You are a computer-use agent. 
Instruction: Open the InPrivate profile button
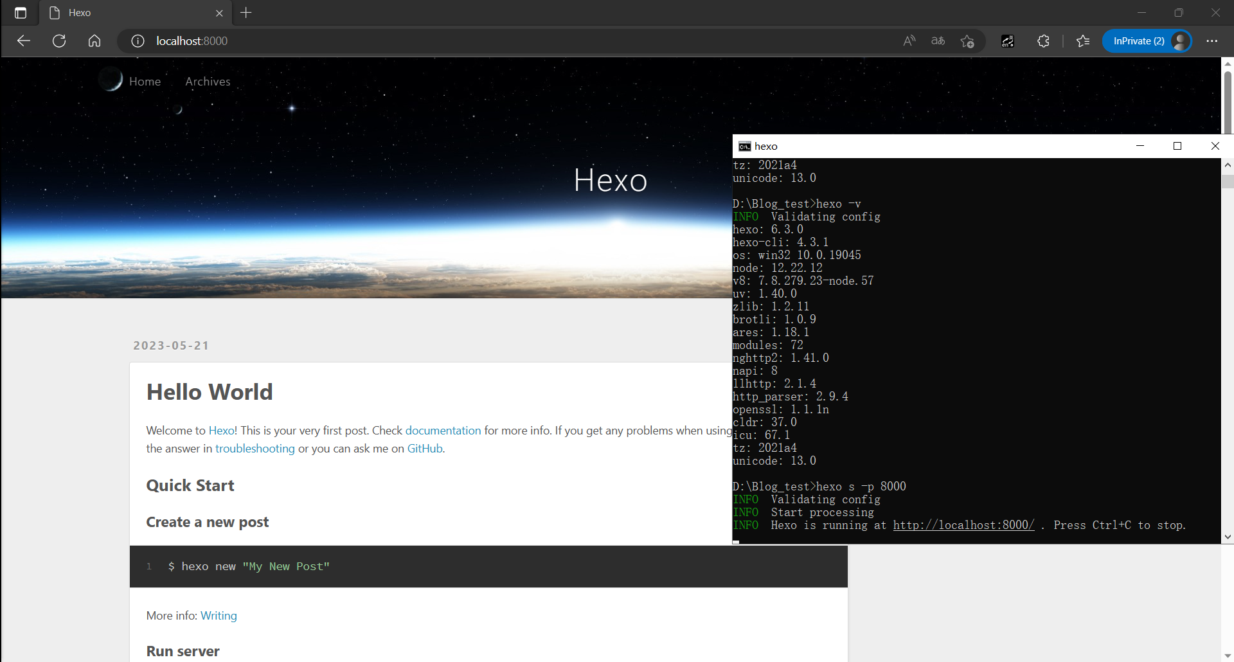[x=1147, y=41]
